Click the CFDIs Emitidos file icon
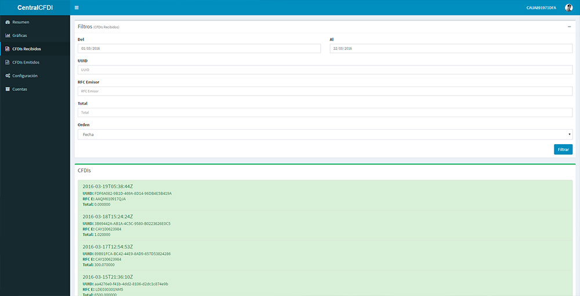The width and height of the screenshot is (580, 296). click(8, 63)
